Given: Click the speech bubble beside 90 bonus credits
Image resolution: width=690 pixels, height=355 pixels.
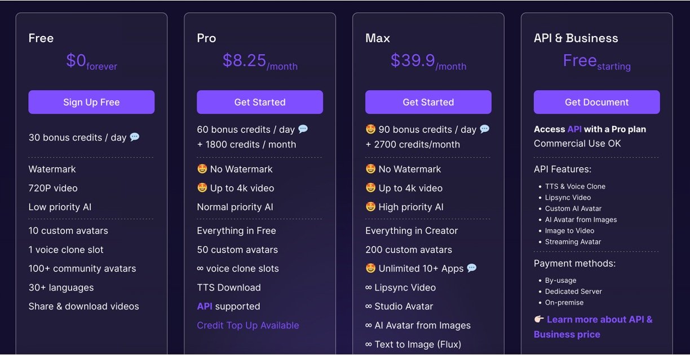Looking at the screenshot, I should point(485,129).
